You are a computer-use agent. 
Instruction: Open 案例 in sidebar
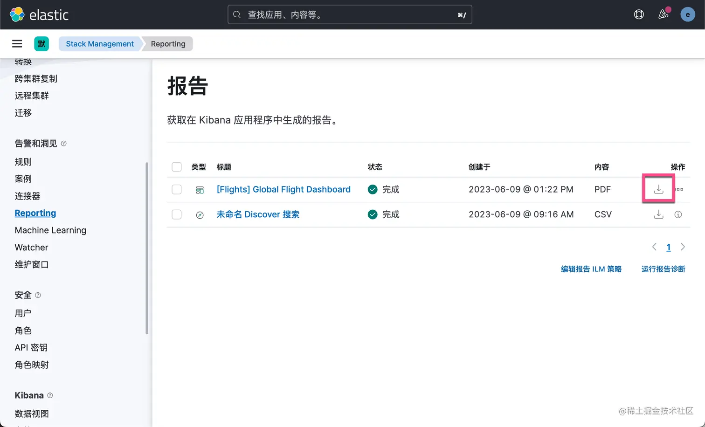[x=23, y=179]
